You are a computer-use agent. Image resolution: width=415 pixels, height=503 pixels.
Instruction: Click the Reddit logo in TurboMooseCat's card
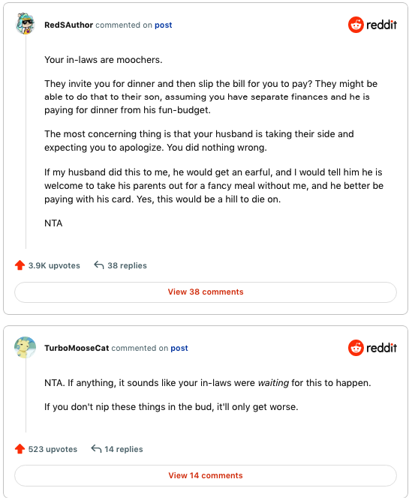tap(372, 348)
